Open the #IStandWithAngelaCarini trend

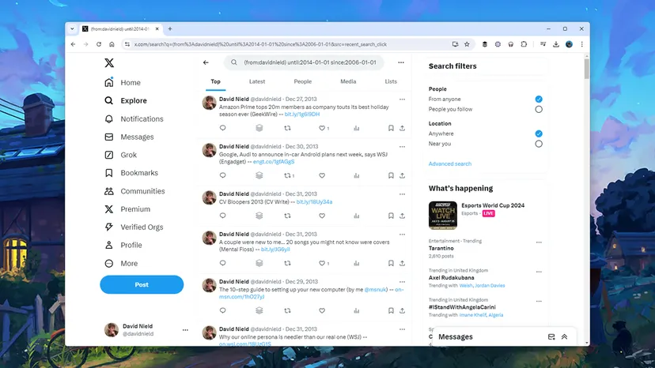coord(462,307)
